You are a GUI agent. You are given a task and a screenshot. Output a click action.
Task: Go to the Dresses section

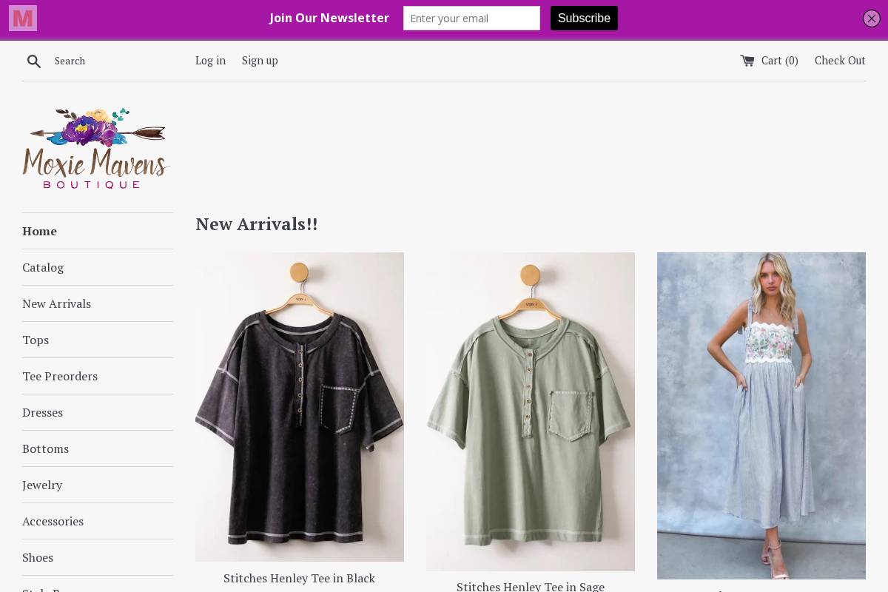click(x=42, y=412)
